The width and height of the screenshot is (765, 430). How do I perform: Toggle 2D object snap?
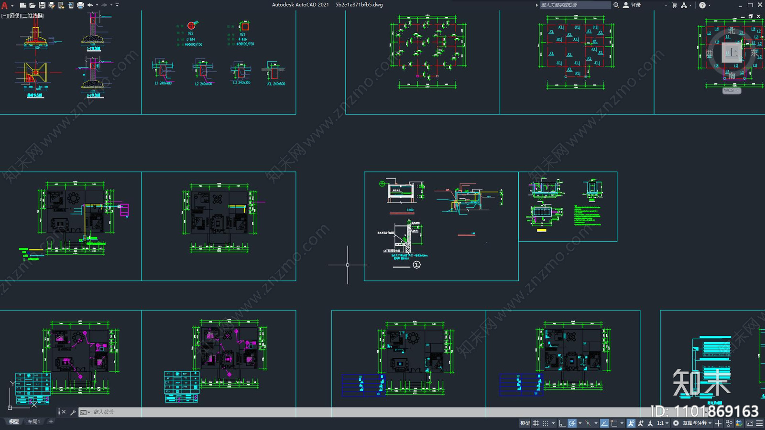point(614,423)
